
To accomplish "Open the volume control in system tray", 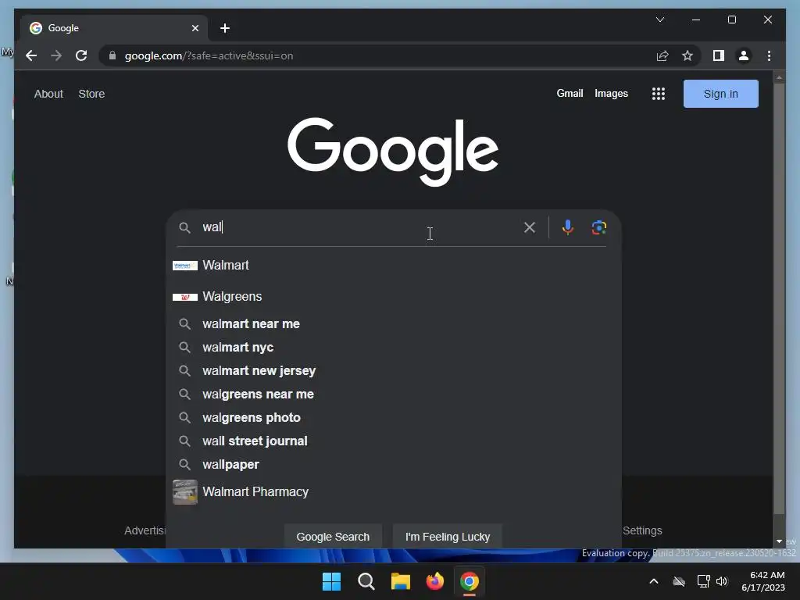I will [x=722, y=581].
